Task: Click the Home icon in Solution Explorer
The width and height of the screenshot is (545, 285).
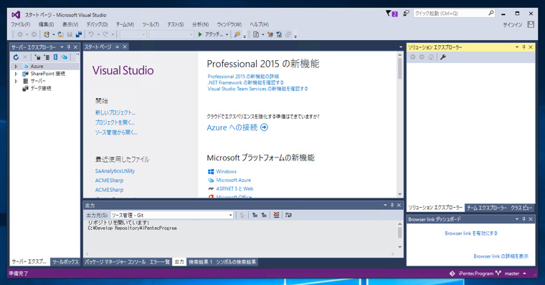Action: coord(431,57)
